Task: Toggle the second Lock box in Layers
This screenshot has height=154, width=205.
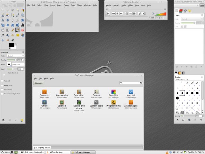Action: tap(185, 27)
